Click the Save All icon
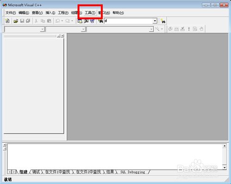231x184 pixels. point(28,21)
